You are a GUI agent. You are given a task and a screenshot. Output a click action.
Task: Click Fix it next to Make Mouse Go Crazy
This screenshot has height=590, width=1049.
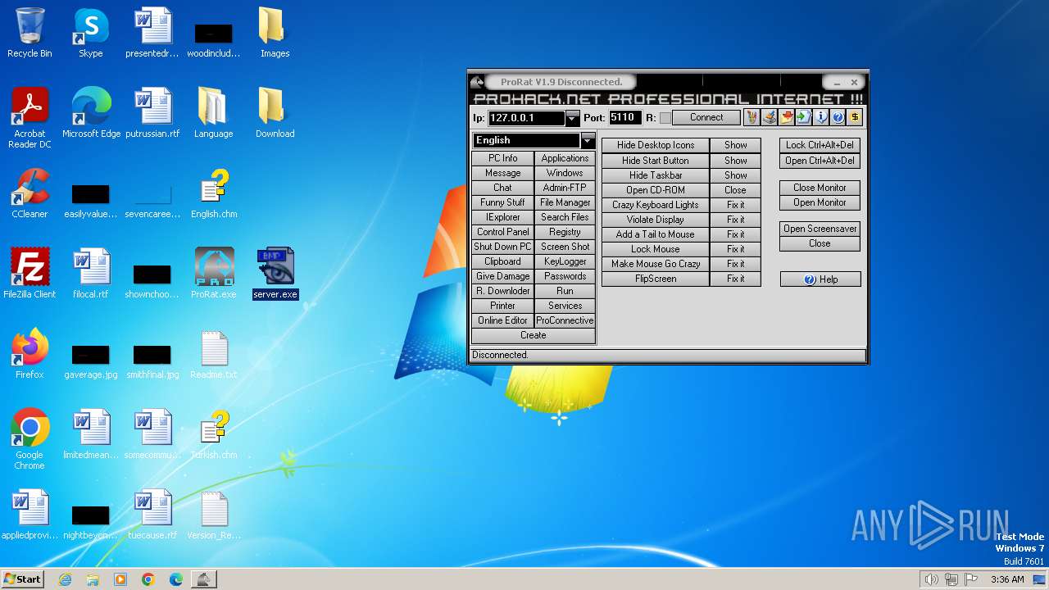[735, 264]
